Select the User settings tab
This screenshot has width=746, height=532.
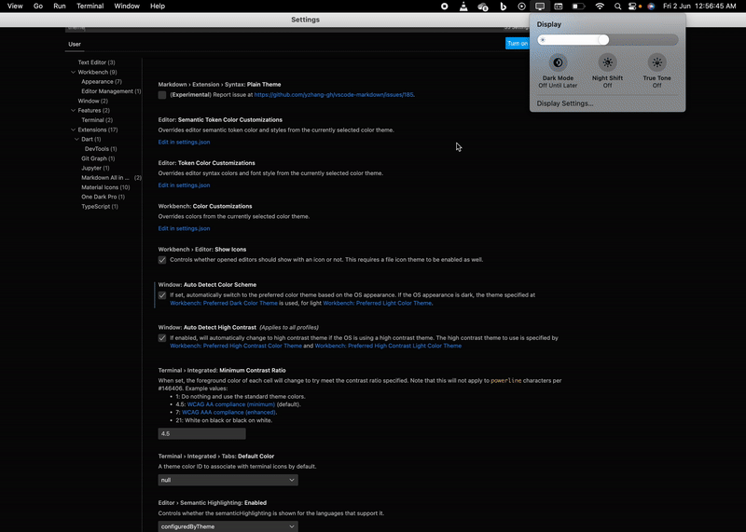[x=75, y=44]
